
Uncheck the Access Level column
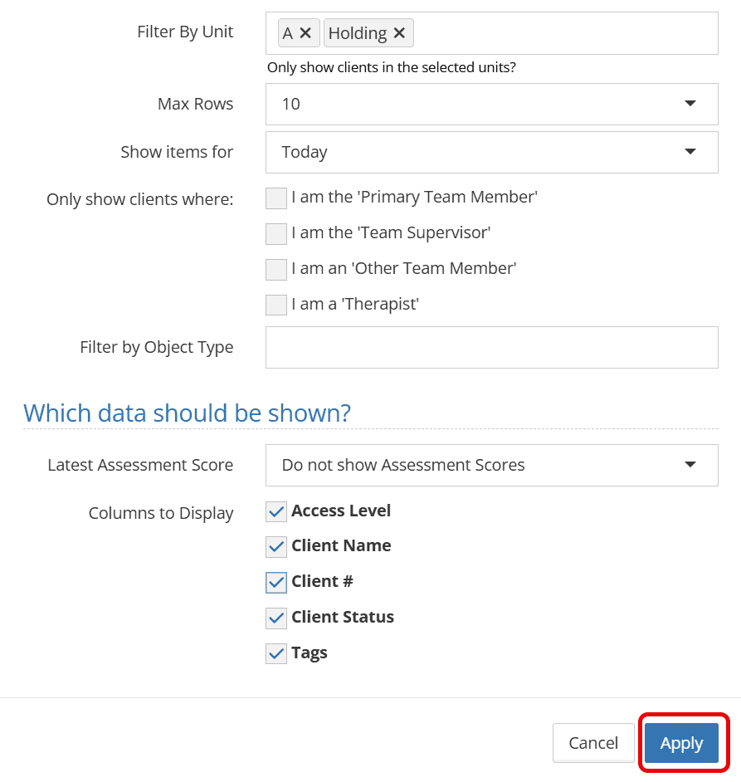point(276,512)
